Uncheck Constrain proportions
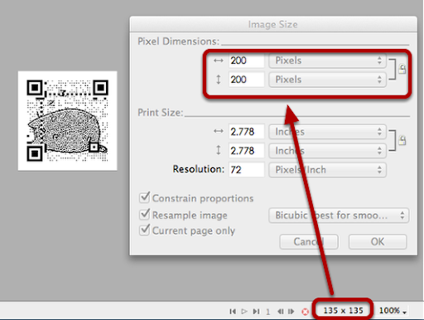The width and height of the screenshot is (424, 320). [x=145, y=197]
